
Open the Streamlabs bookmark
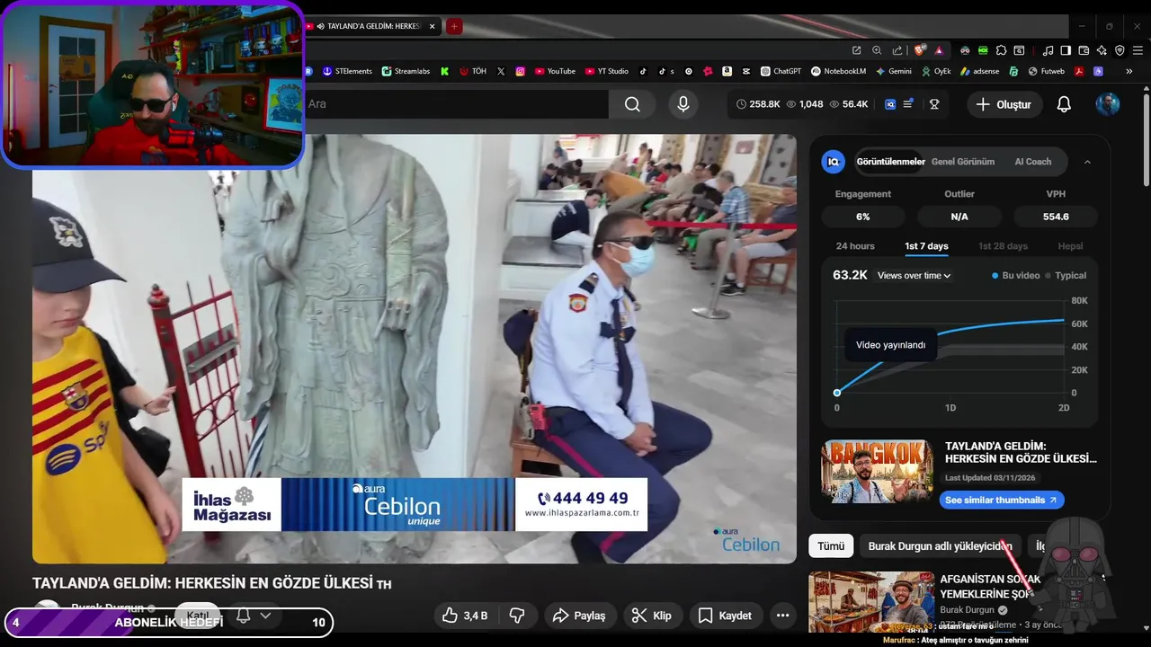[406, 71]
